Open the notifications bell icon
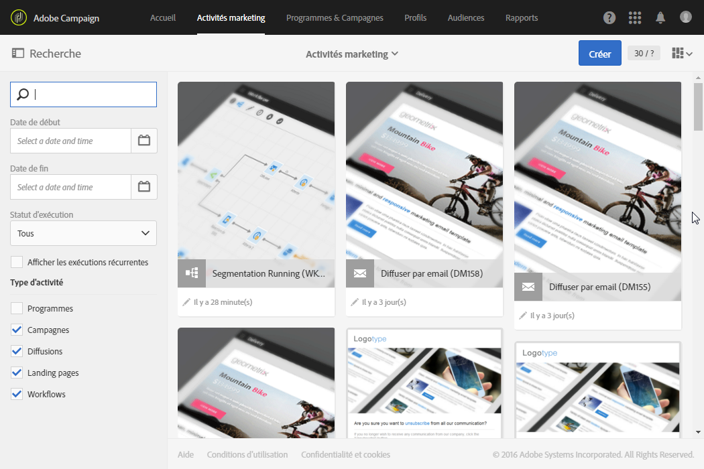704x469 pixels. (660, 18)
